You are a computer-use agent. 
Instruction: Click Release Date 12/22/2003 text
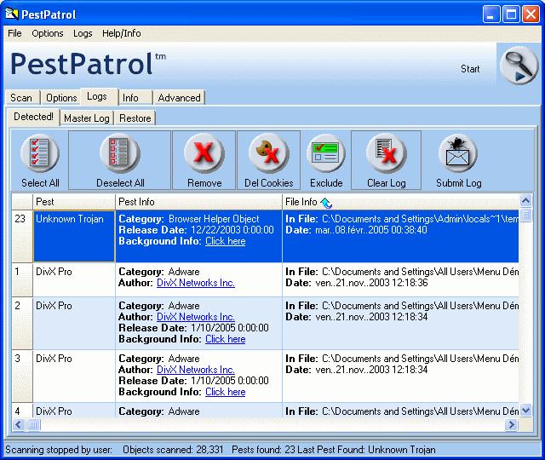point(196,230)
